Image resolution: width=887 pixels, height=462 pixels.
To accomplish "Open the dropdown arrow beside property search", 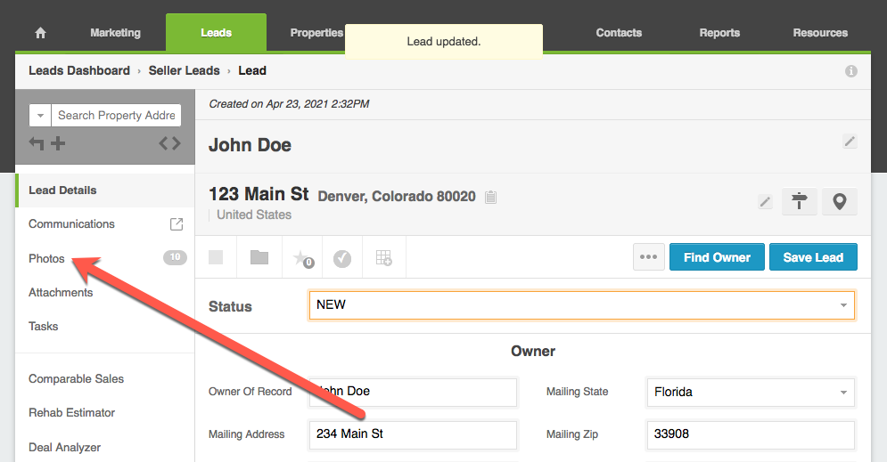I will [x=40, y=116].
